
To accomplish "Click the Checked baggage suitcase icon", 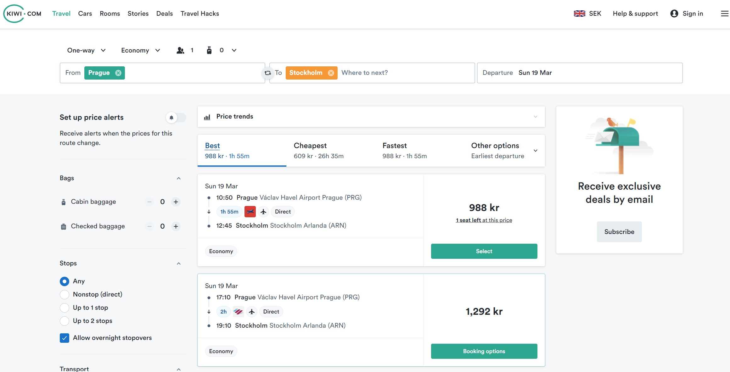I will [x=64, y=226].
